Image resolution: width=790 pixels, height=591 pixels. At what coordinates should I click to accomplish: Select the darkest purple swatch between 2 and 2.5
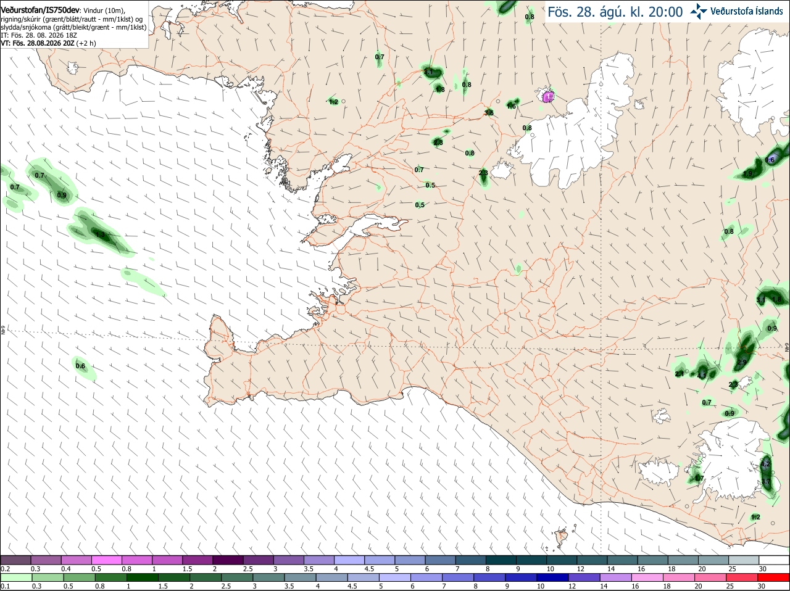228,560
